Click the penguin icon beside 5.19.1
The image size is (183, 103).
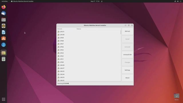(x=58, y=59)
